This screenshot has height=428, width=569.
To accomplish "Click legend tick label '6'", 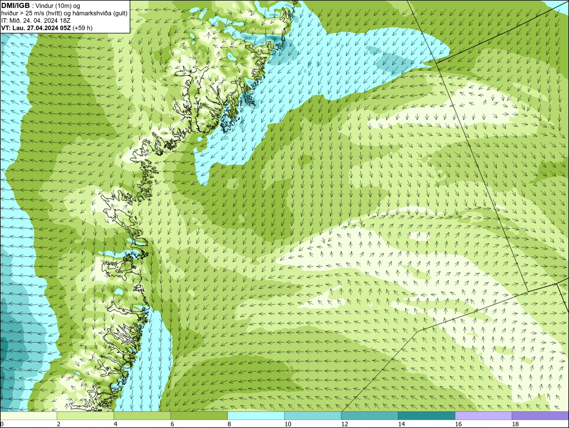I will pyautogui.click(x=172, y=424).
